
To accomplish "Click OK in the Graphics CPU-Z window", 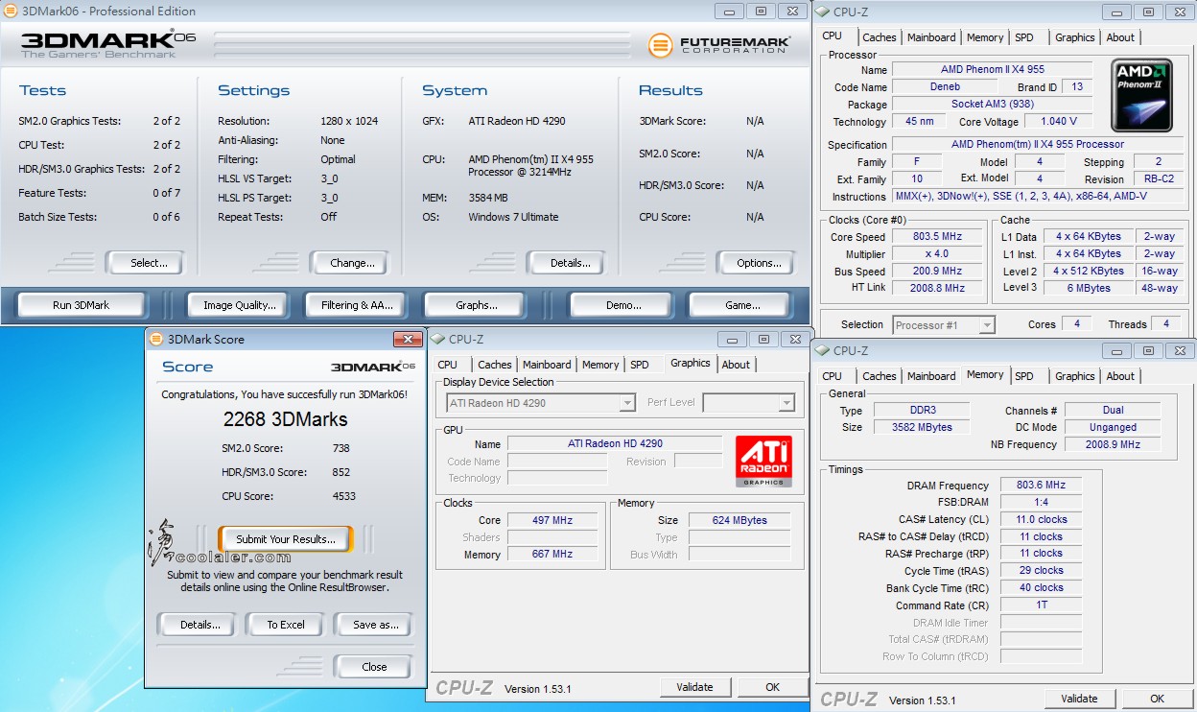I will pyautogui.click(x=772, y=687).
